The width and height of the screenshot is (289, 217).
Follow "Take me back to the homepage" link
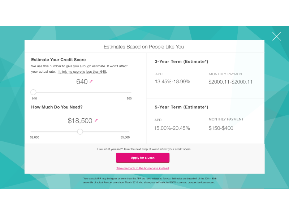(142, 169)
